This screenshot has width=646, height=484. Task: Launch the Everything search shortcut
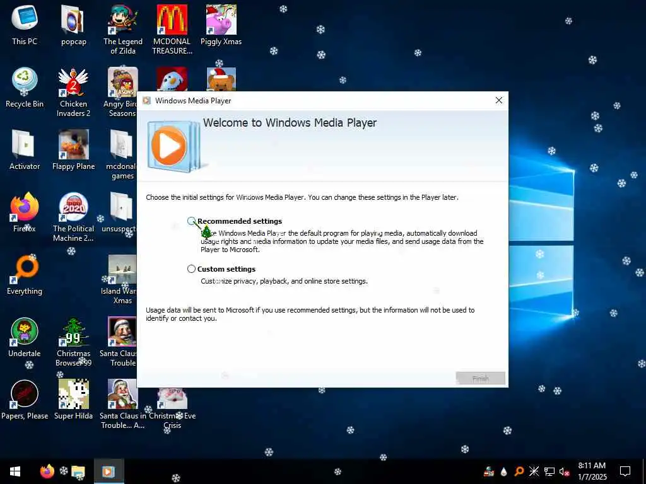point(25,275)
